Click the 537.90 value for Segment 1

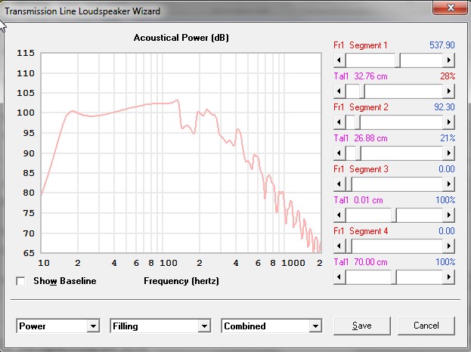click(442, 45)
